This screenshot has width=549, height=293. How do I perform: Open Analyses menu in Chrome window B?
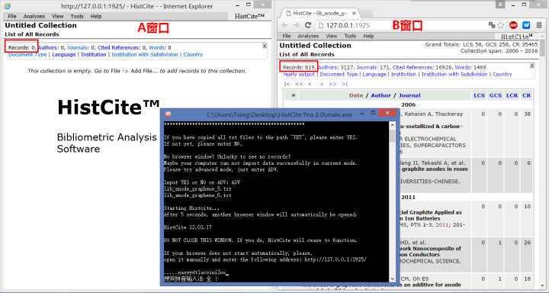[x=308, y=36]
